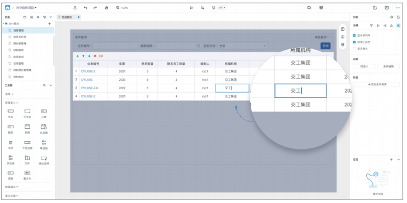The width and height of the screenshot is (407, 203).
Task: Select the 长日期 long date component
Action: pyautogui.click(x=44, y=129)
